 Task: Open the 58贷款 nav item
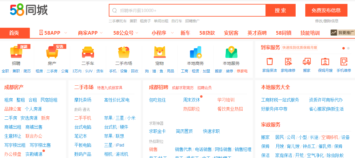(x=207, y=33)
